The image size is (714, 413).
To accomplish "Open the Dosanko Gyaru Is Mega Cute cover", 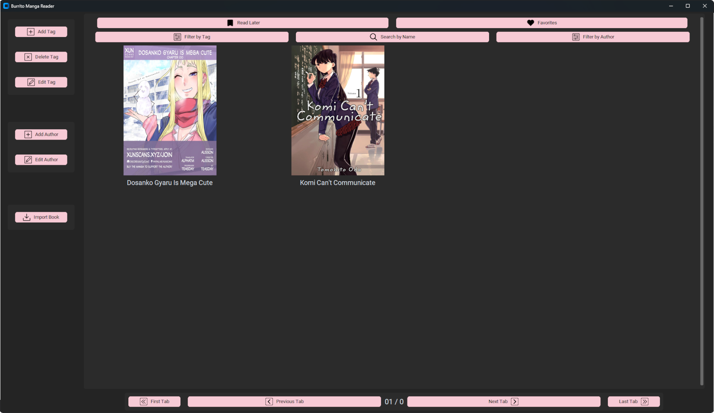I will click(x=170, y=110).
